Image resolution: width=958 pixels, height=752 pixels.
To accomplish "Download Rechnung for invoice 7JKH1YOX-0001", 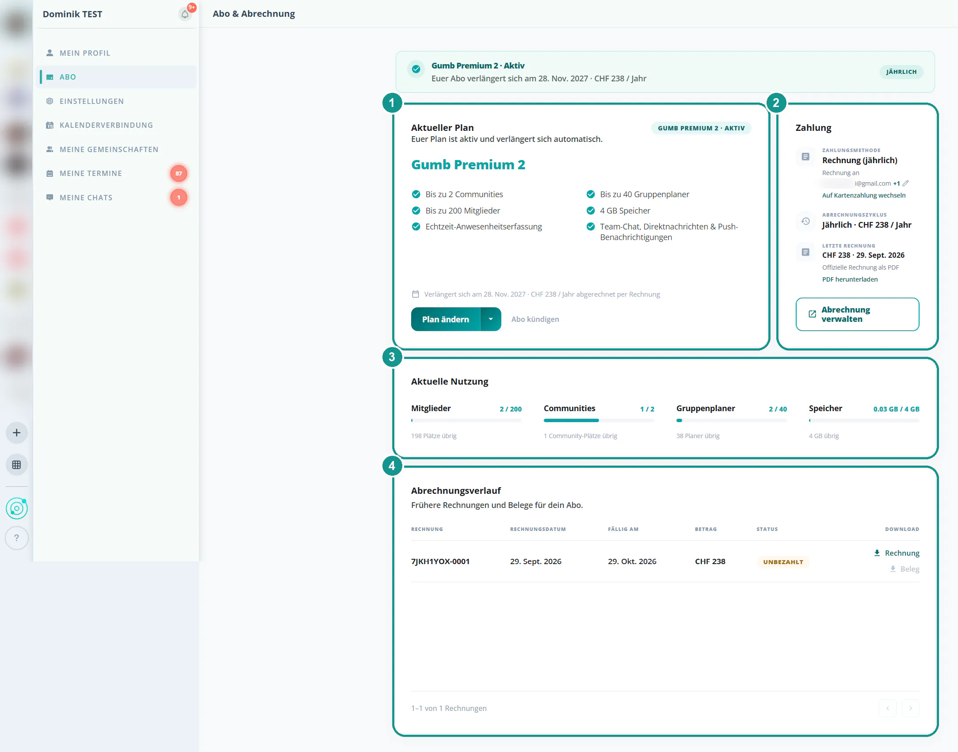I will pos(897,553).
